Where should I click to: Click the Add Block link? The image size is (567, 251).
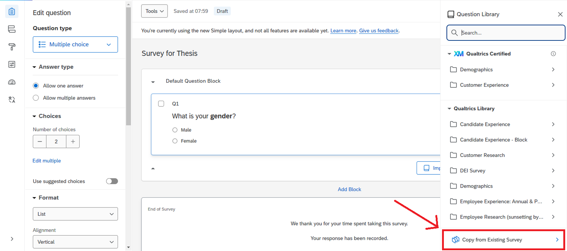(x=349, y=189)
